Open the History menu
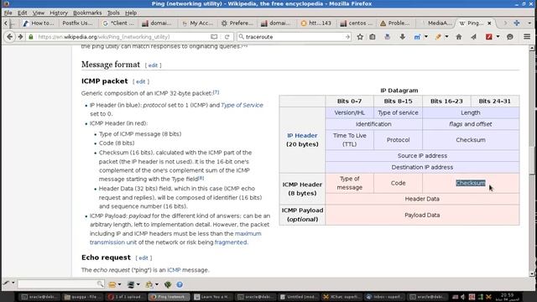Image resolution: width=537 pixels, height=302 pixels. click(59, 13)
